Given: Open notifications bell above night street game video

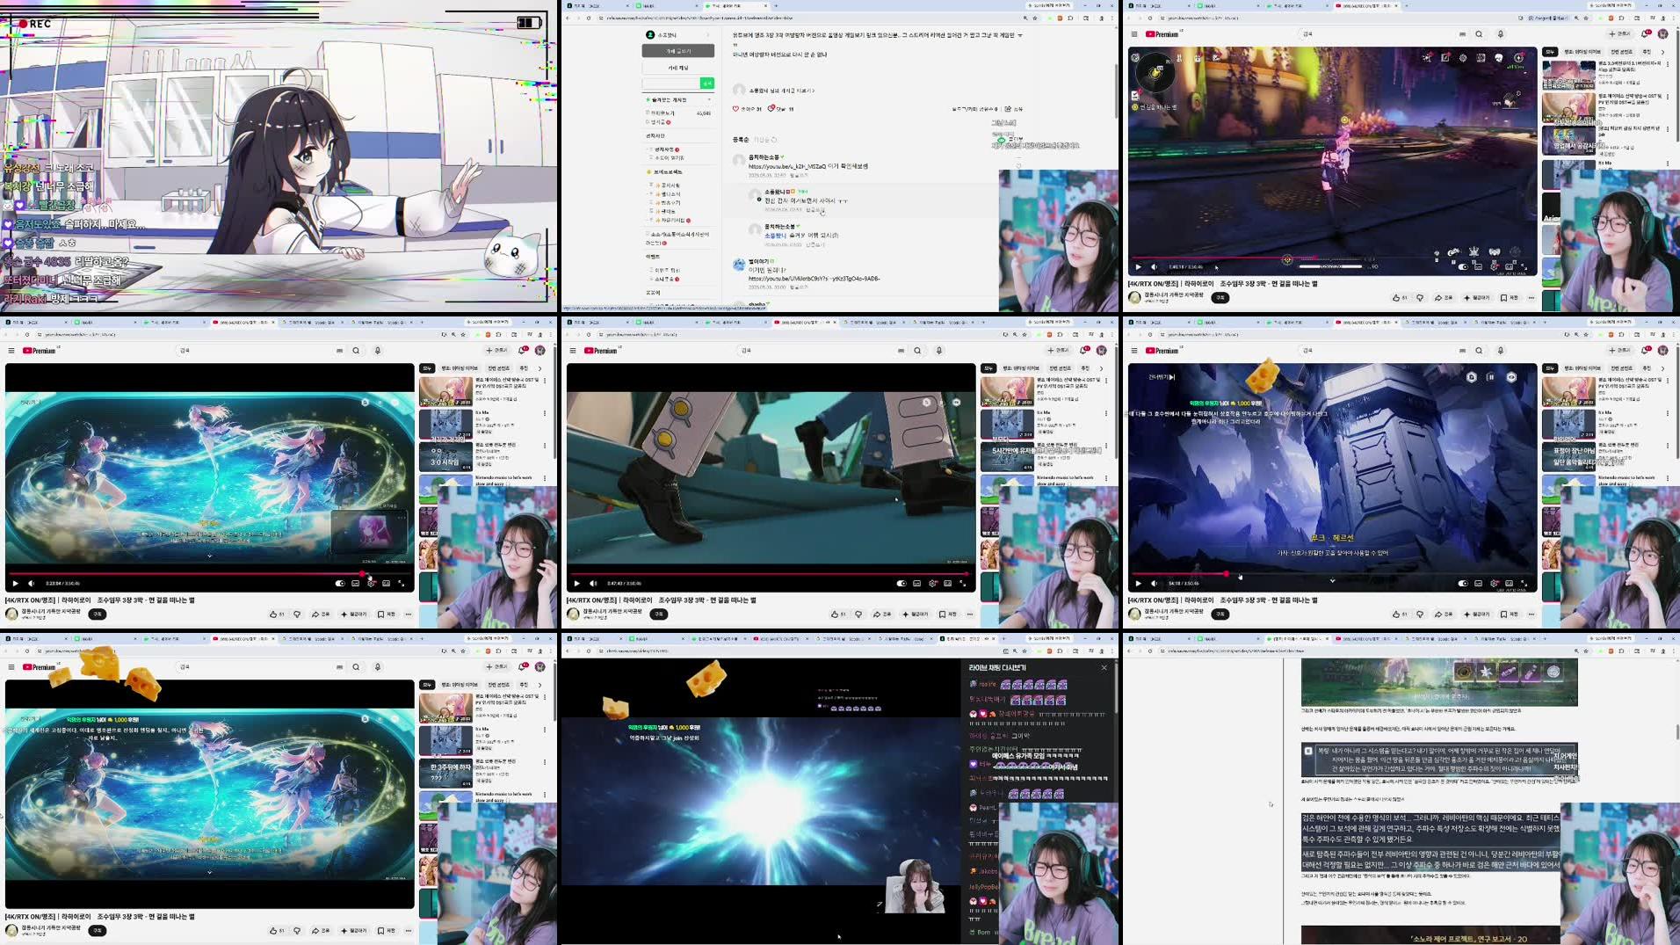Looking at the screenshot, I should 1645,34.
